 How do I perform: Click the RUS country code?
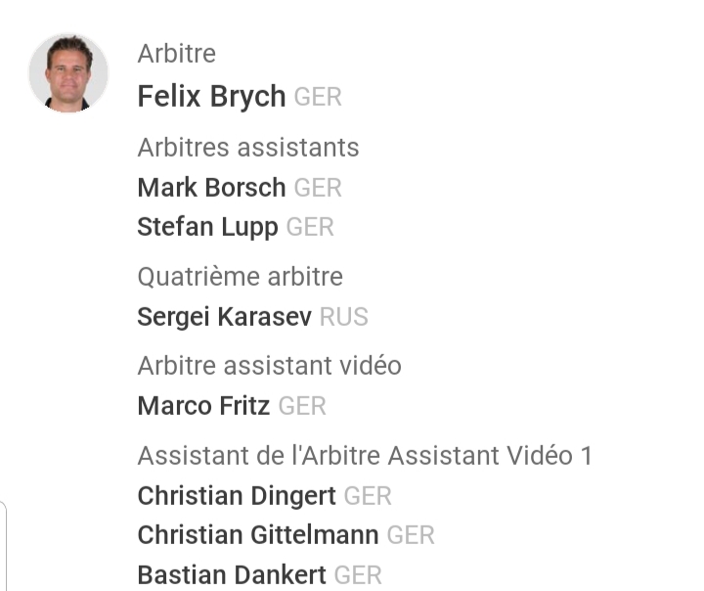point(344,317)
